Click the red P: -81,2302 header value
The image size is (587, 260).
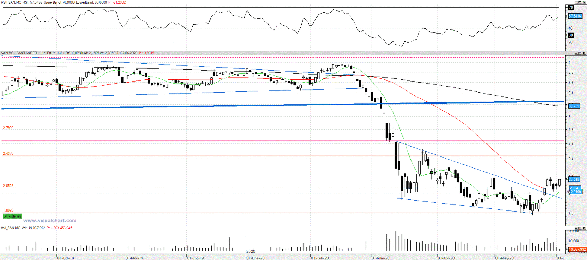pyautogui.click(x=117, y=2)
